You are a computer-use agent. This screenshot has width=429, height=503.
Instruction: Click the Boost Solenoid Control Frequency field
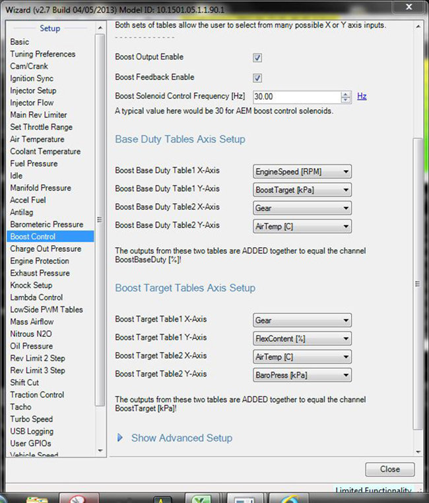point(297,96)
